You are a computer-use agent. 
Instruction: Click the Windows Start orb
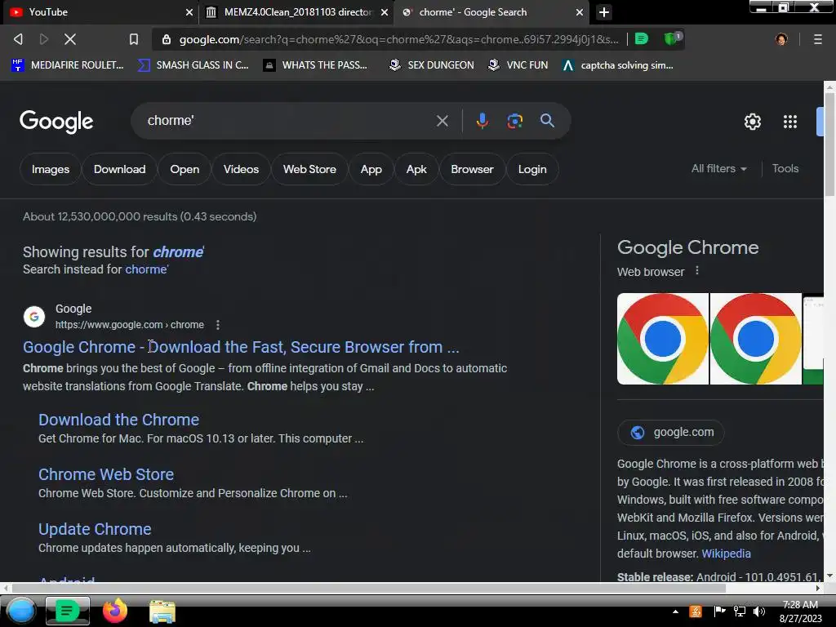coord(20,611)
